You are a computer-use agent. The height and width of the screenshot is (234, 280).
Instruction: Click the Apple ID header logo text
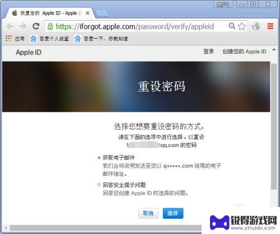(x=29, y=52)
